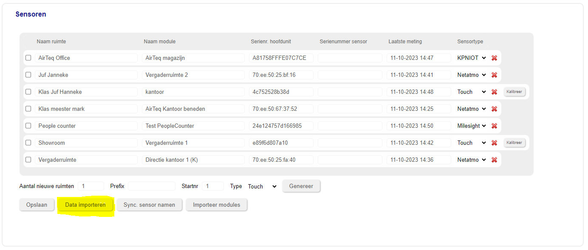Edit the Vergaderruimte 2 module name field
Viewport: 588px width, 250px height.
point(193,75)
